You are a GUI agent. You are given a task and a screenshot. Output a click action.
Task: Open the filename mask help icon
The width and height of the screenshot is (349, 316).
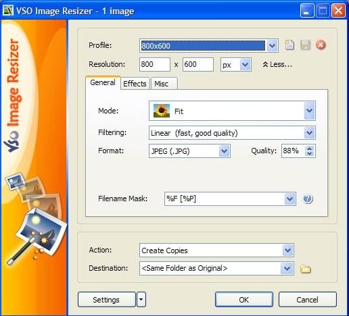(x=308, y=199)
